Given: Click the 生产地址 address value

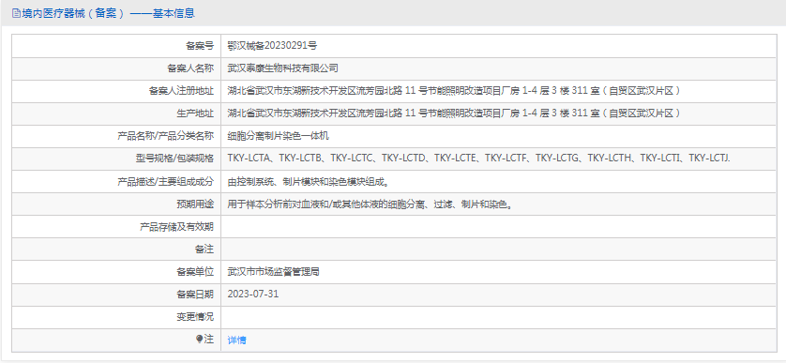Looking at the screenshot, I should (x=454, y=113).
